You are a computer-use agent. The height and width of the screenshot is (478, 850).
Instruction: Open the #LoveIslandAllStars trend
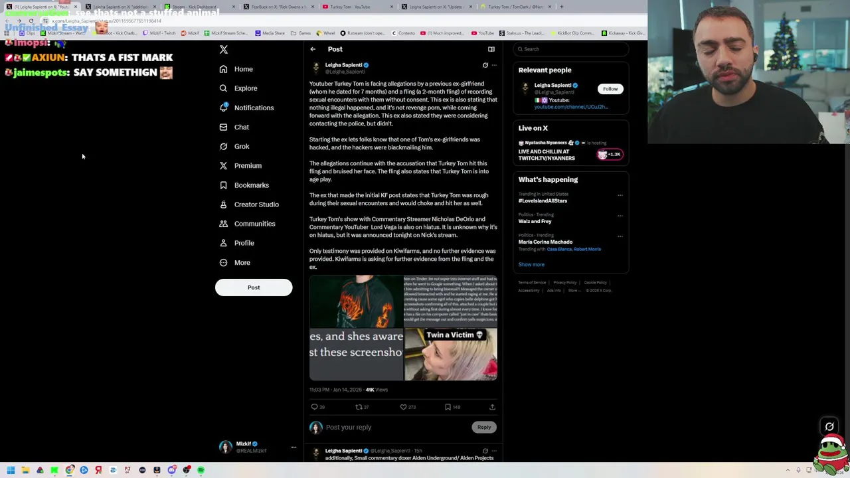click(x=543, y=200)
